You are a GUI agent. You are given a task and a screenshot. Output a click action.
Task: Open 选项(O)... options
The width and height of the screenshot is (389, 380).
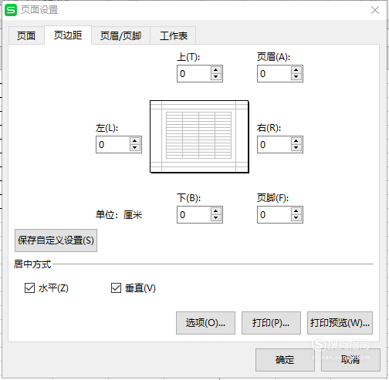[205, 323]
